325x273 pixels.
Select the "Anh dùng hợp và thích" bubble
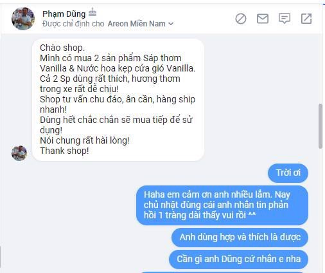(240, 238)
